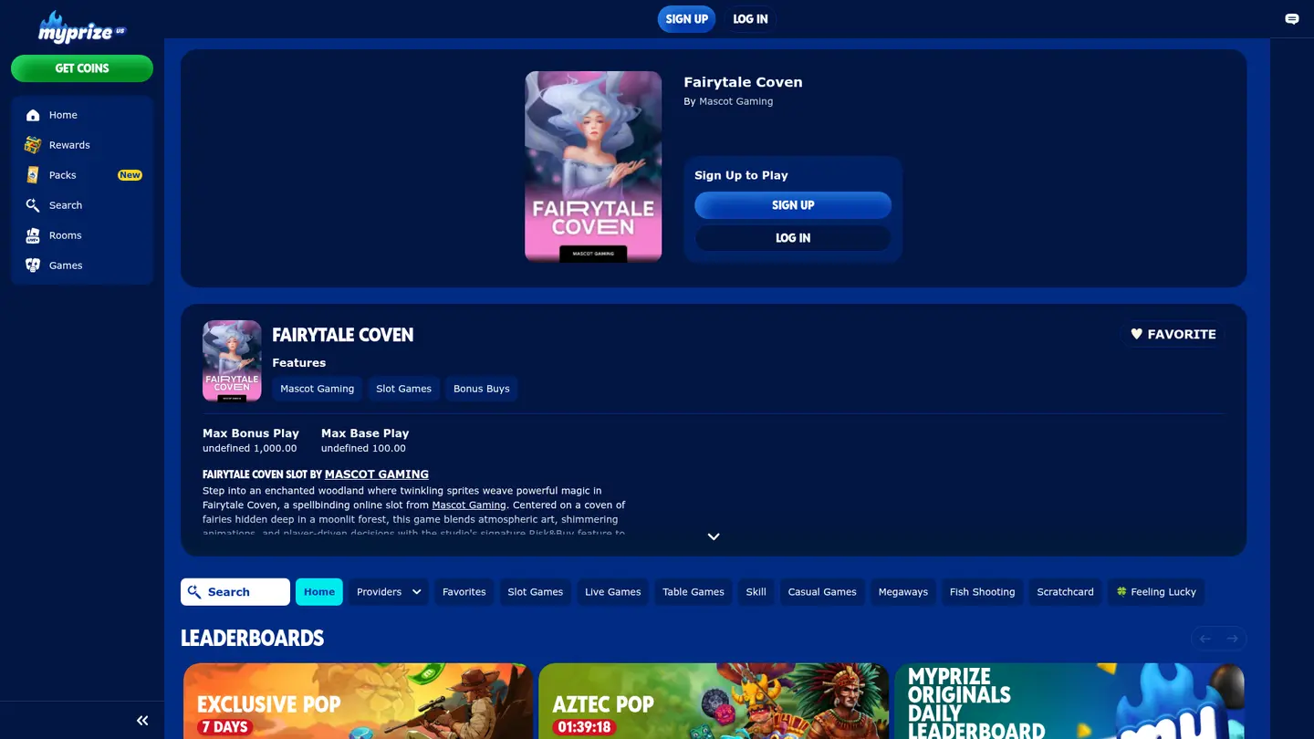Open MASCOT GAMING link in slot heading
The height and width of the screenshot is (739, 1314).
pos(377,474)
